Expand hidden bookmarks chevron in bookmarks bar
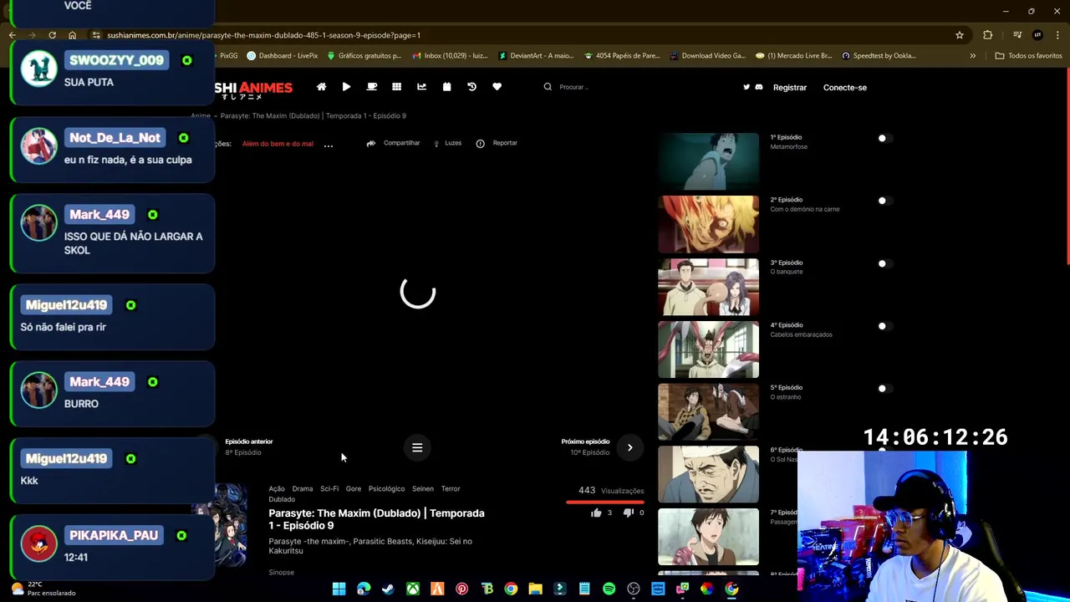 pos(972,56)
